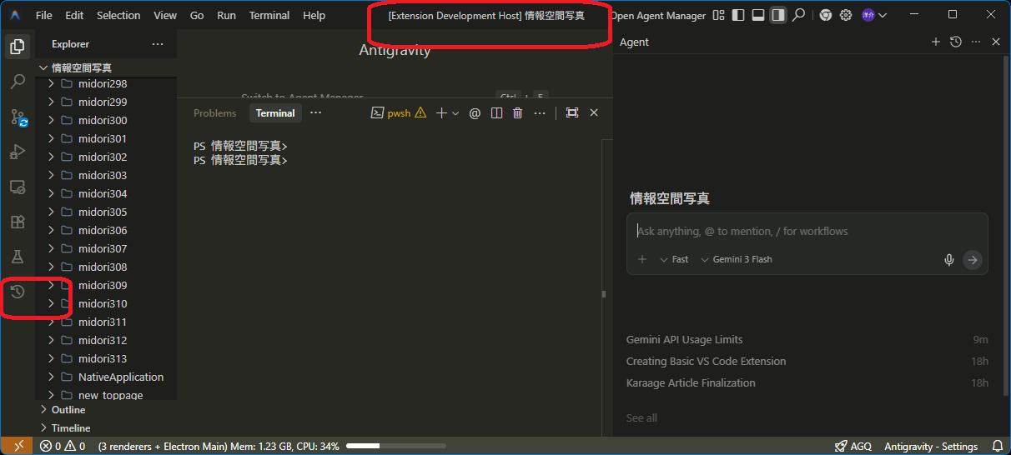Expand the NativeApplication folder
The width and height of the screenshot is (1011, 455).
click(105, 377)
